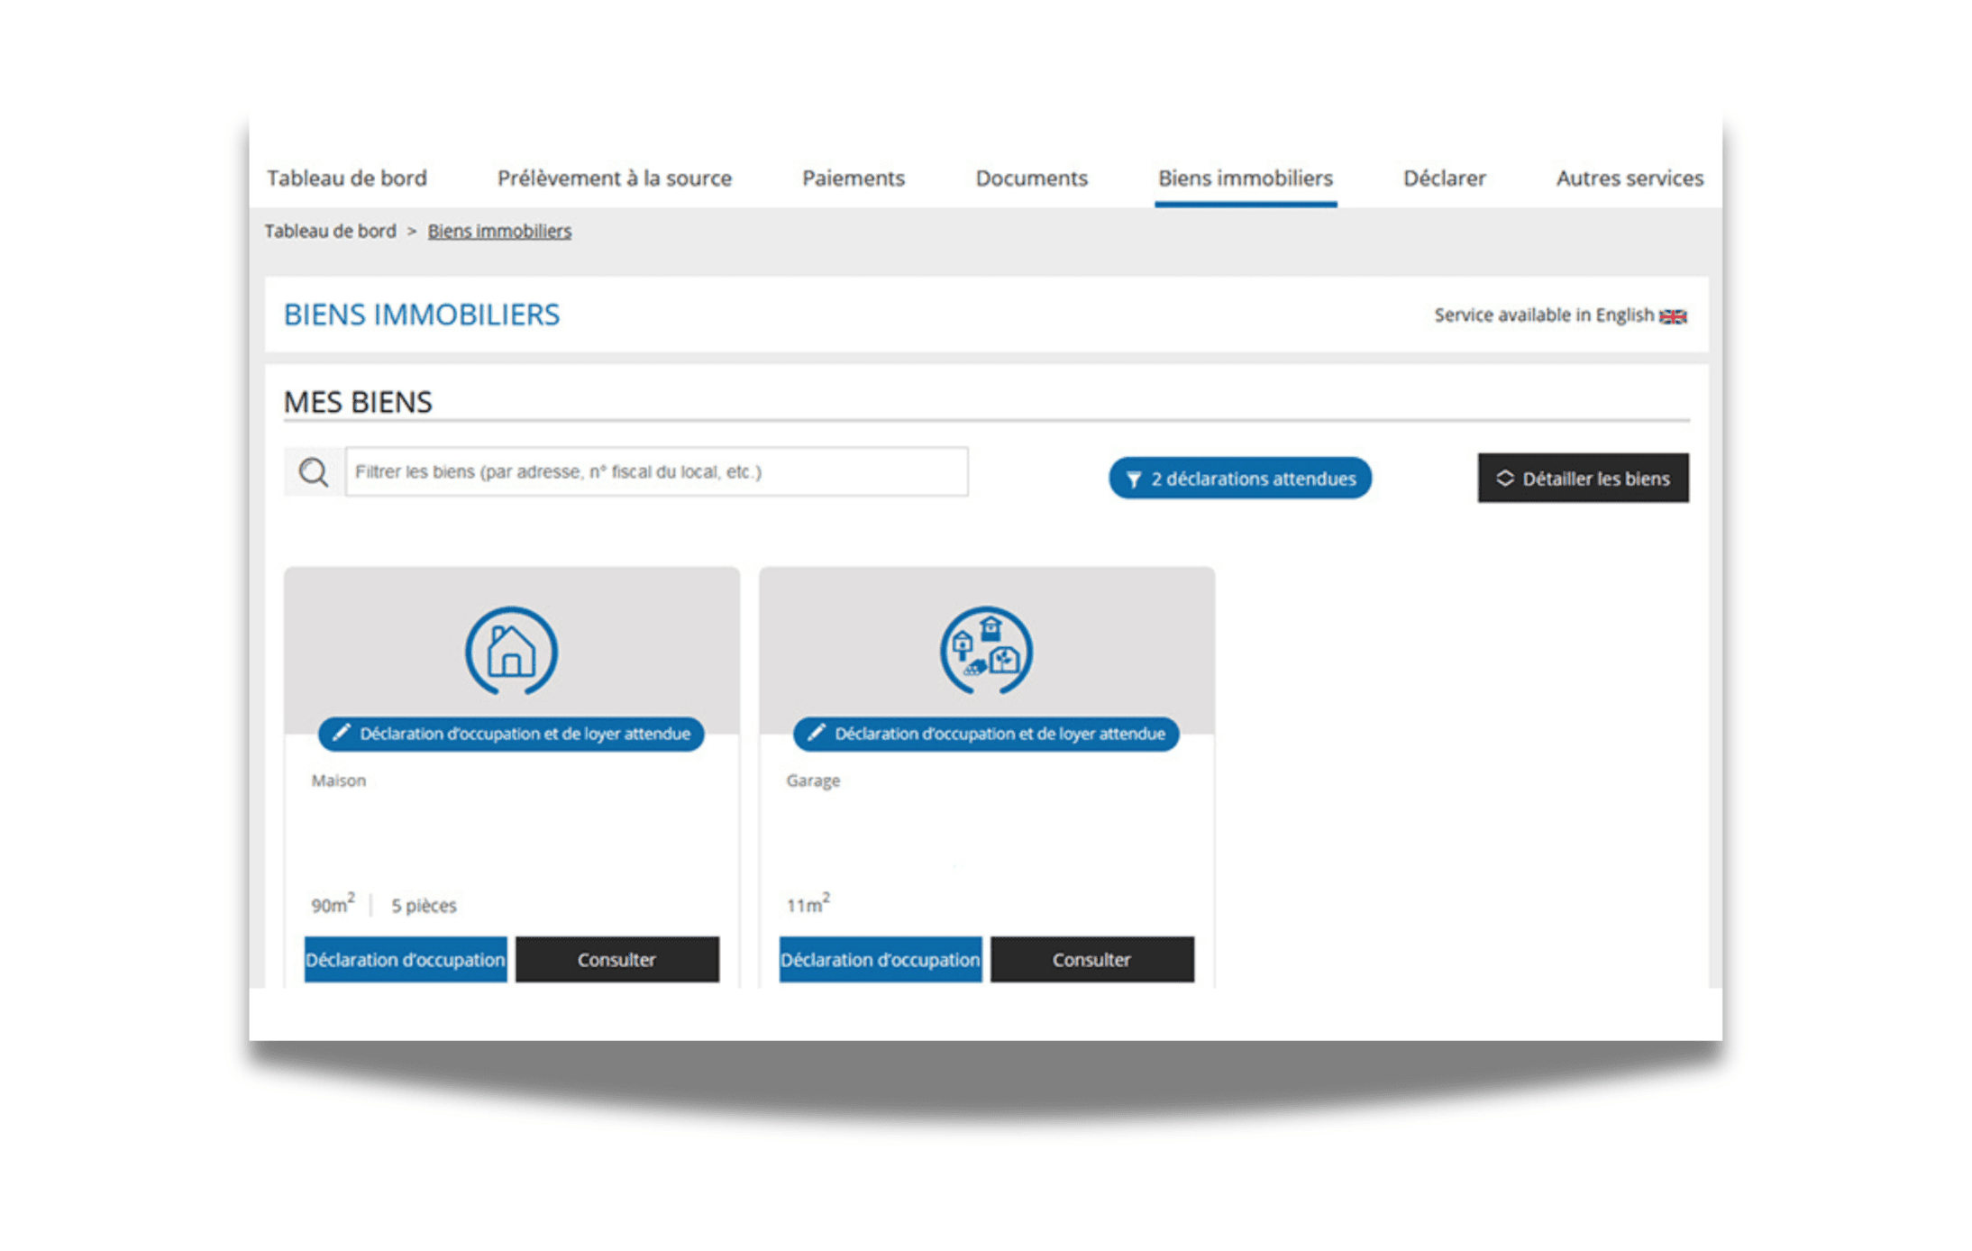The image size is (1972, 1251).
Task: Toggle the 2 déclarations attendues filter
Action: (1240, 479)
